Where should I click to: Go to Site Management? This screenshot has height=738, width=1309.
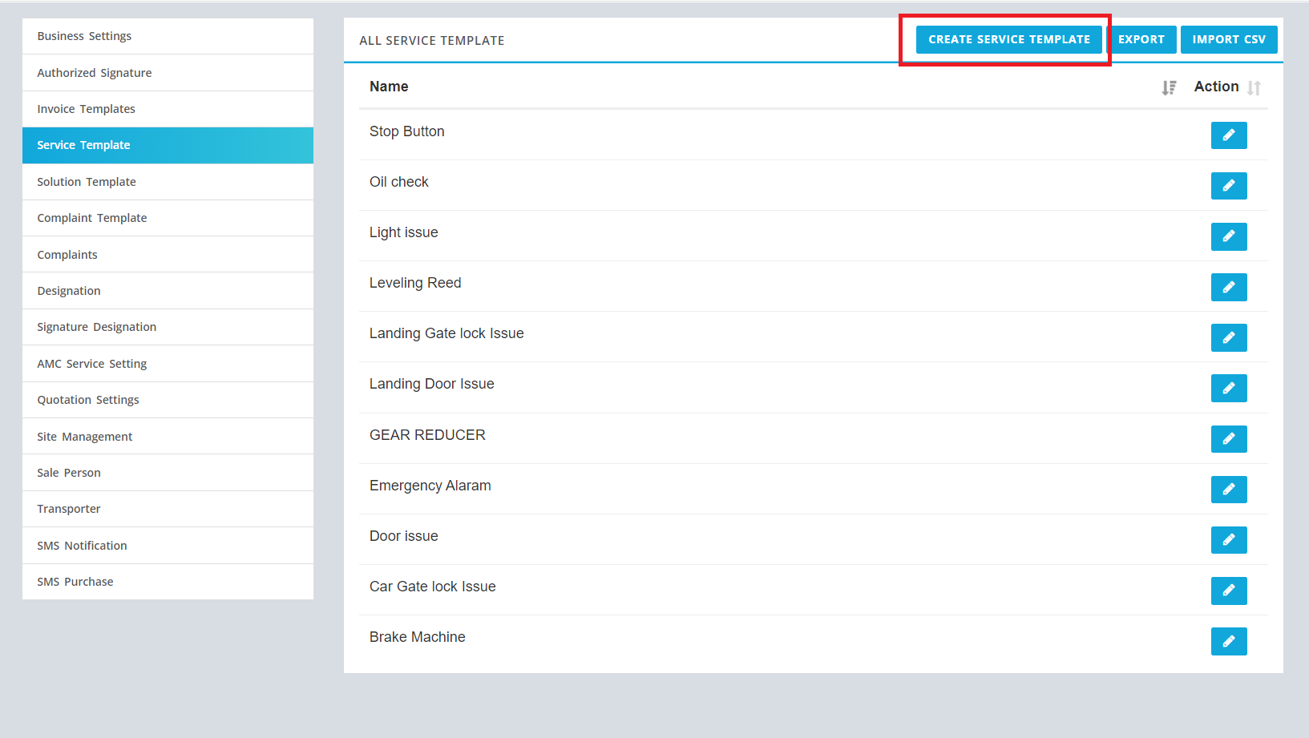[x=168, y=437]
